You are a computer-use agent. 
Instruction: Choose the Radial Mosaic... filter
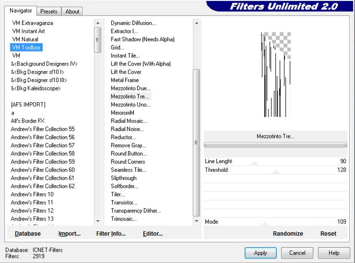click(x=129, y=121)
